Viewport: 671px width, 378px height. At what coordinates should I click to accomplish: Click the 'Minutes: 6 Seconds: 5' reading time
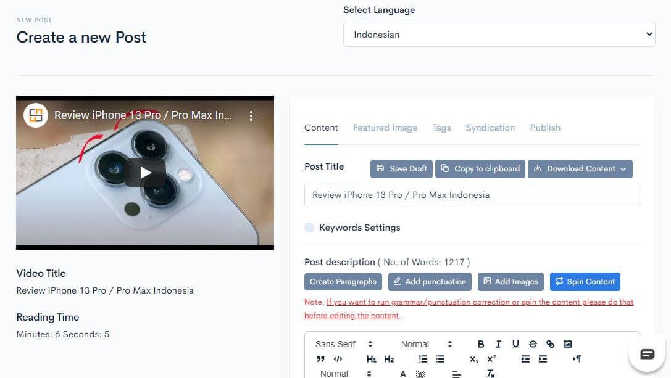tap(63, 334)
